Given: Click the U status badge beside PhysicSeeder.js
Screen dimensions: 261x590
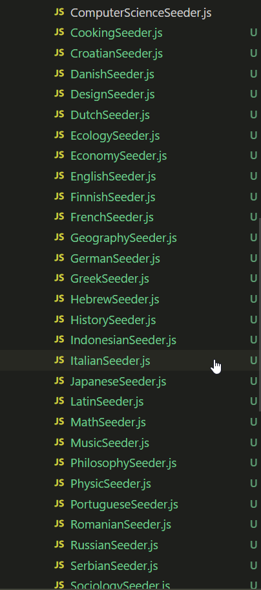Looking at the screenshot, I should 253,483.
